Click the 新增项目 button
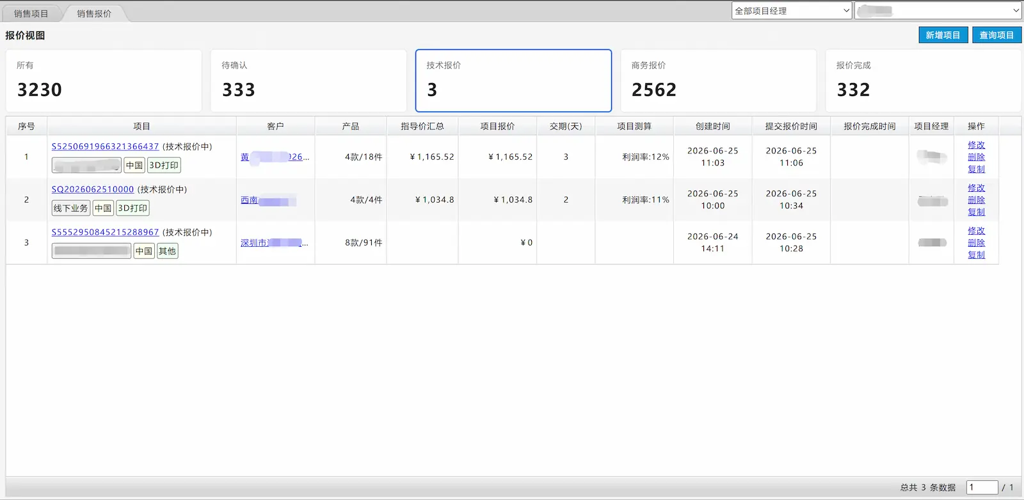The width and height of the screenshot is (1024, 500). [943, 35]
